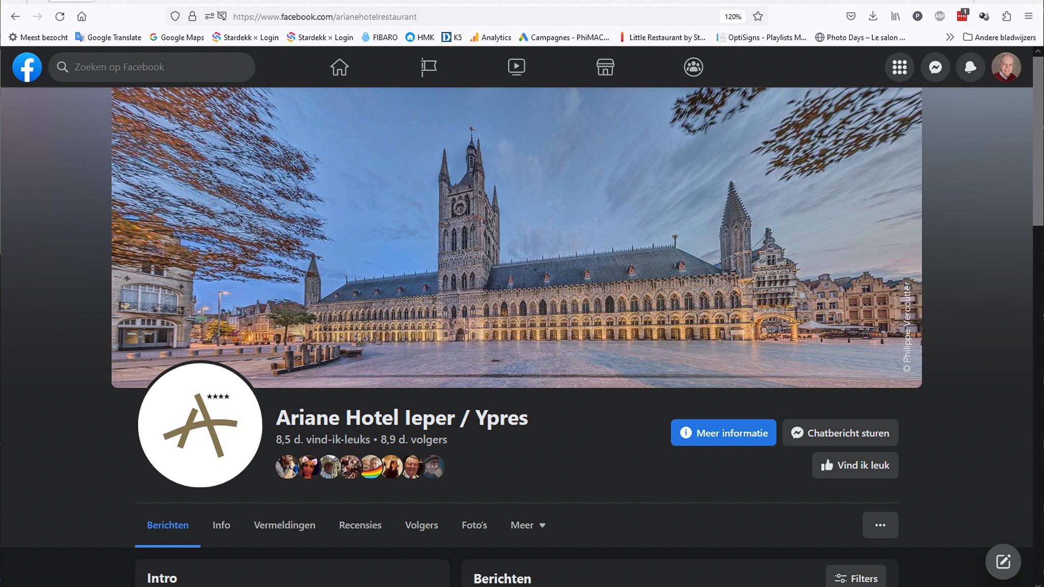Expand the Meer dropdown tab
This screenshot has height=587, width=1044.
[528, 525]
